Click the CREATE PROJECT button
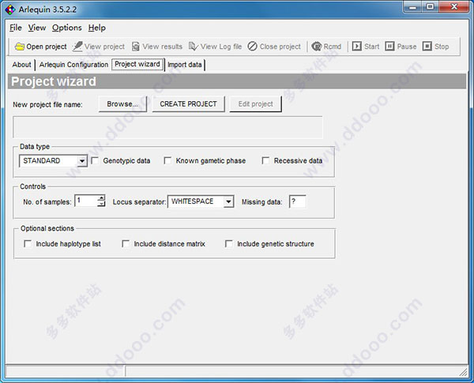This screenshot has width=474, height=383. coord(188,104)
